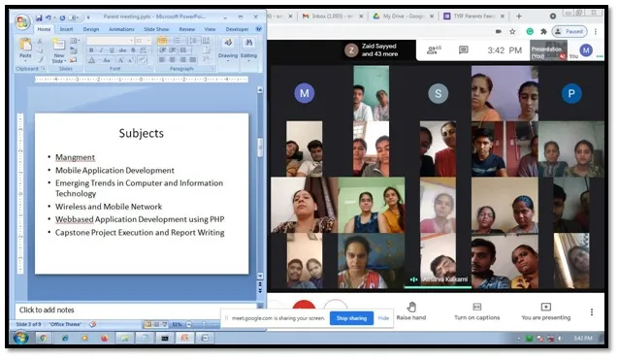Screen dimensions: 619x359
Task: Click the Paste icon in Clipboard
Action: tap(25, 45)
